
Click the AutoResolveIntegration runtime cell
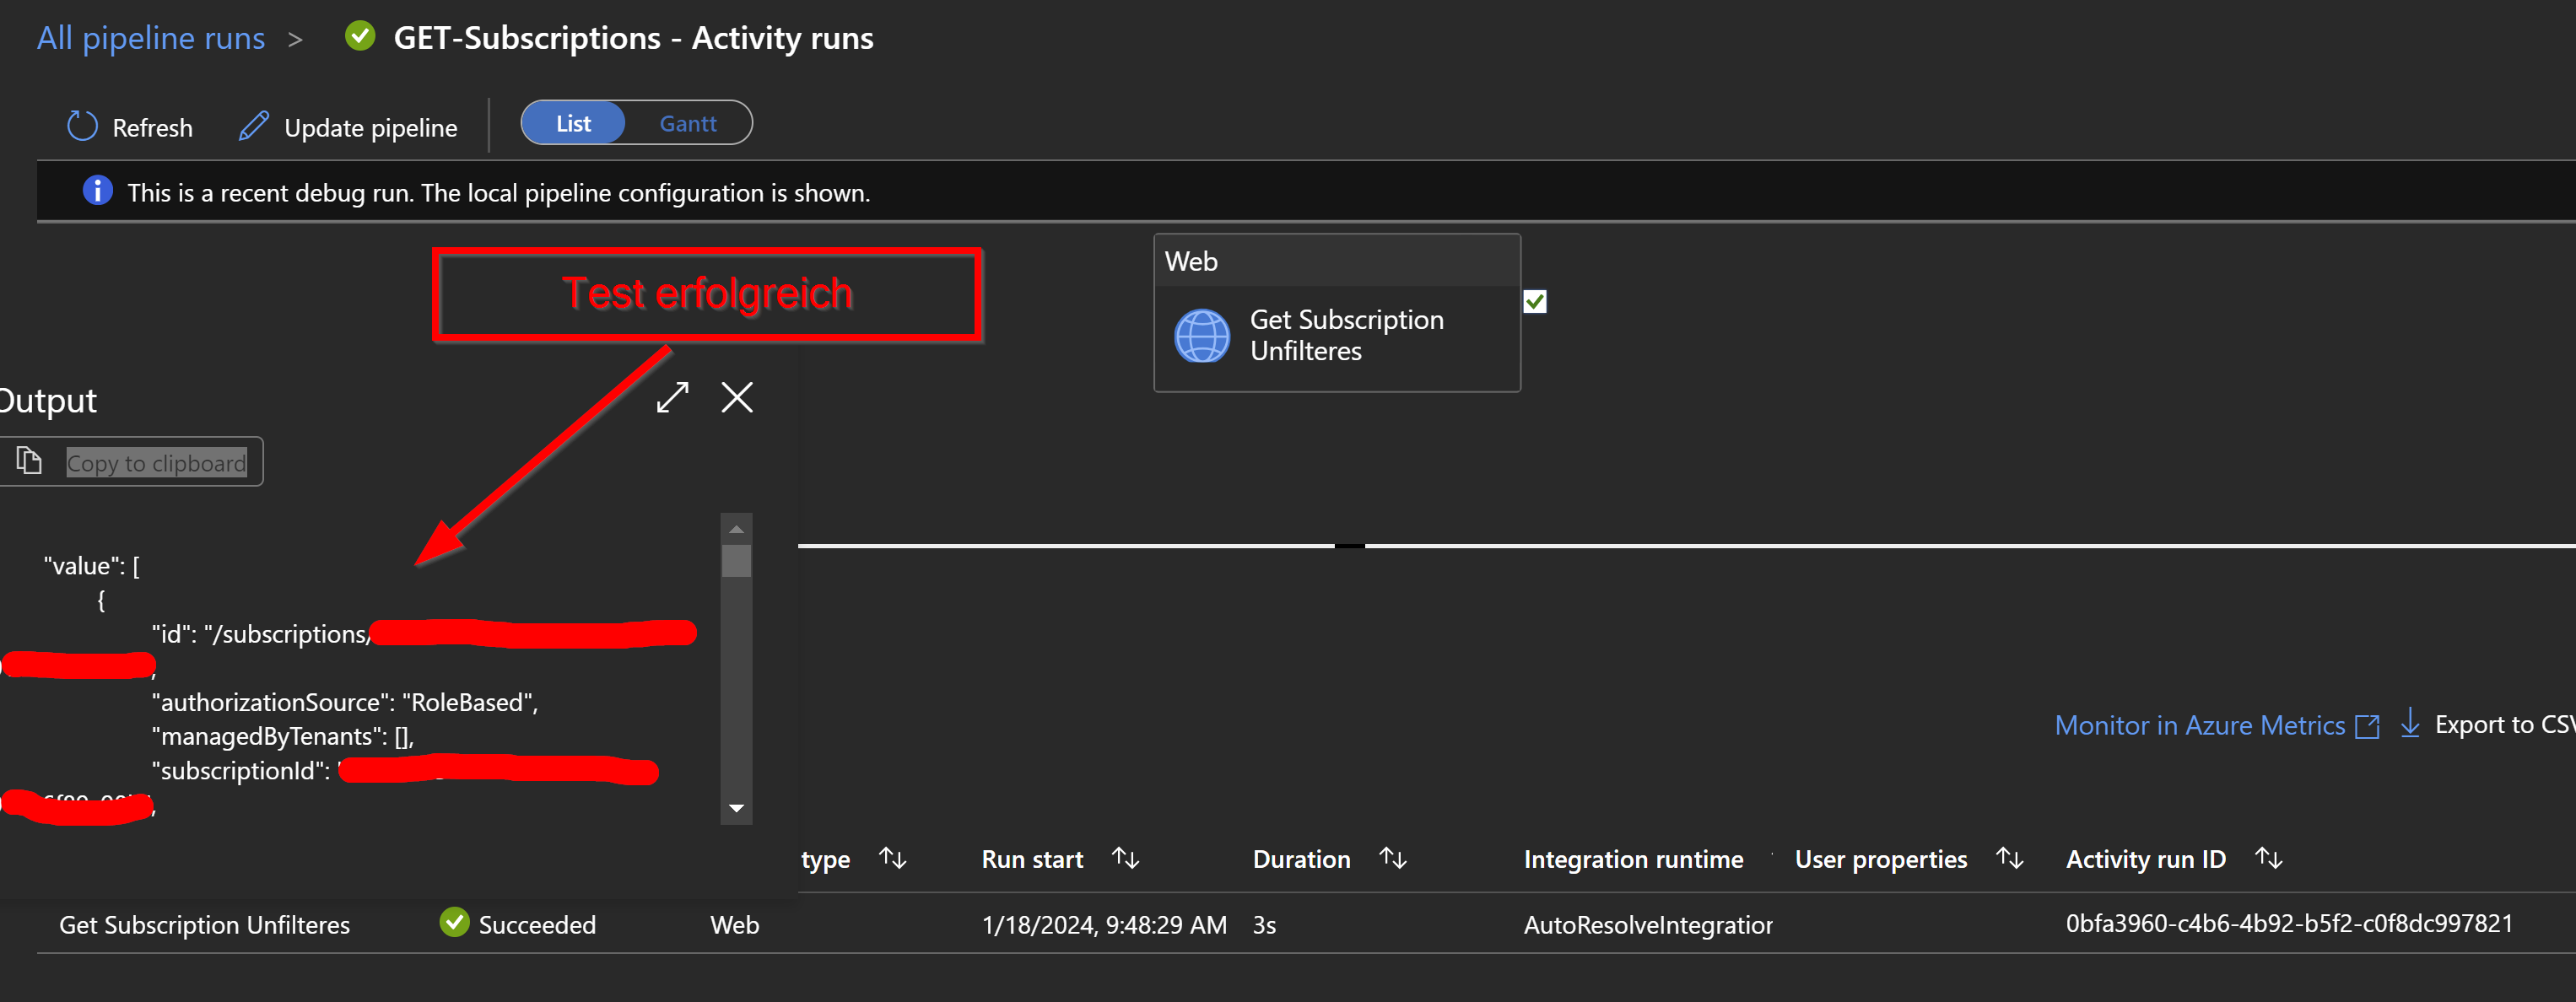1647,925
